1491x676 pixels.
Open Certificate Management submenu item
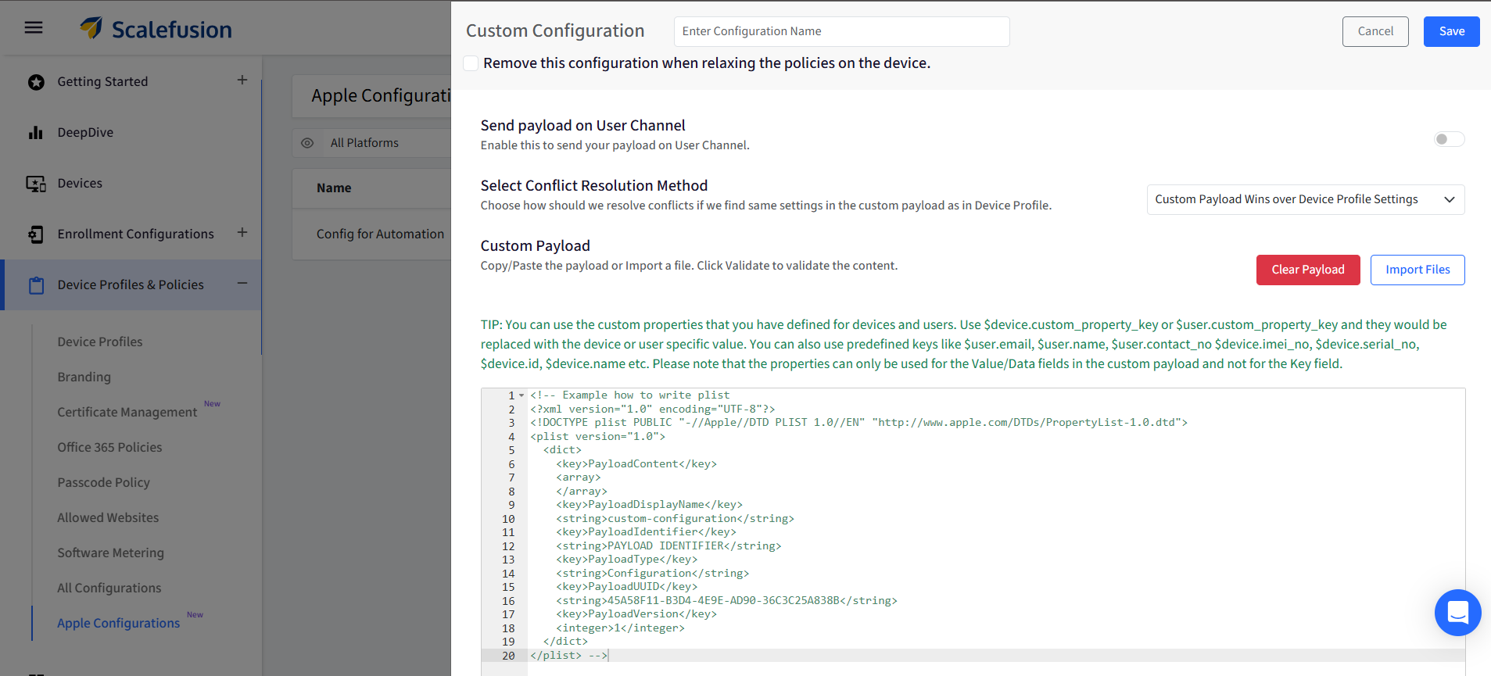click(x=127, y=412)
